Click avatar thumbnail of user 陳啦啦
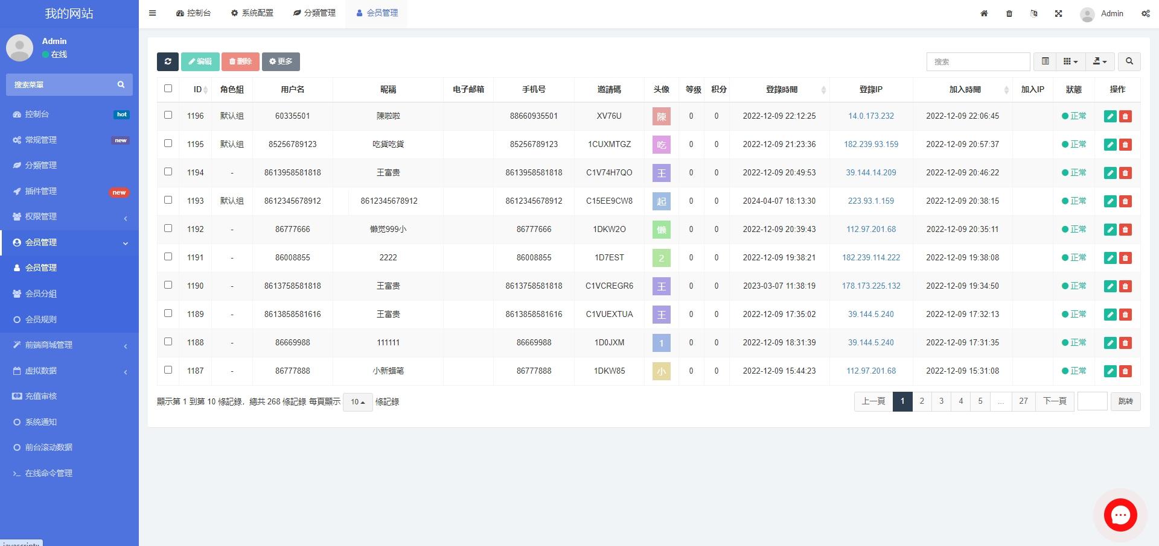Image resolution: width=1159 pixels, height=546 pixels. (662, 116)
